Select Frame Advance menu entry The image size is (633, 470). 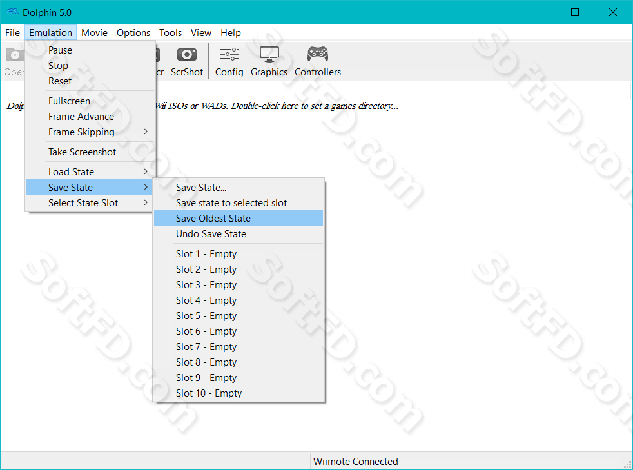pyautogui.click(x=90, y=117)
